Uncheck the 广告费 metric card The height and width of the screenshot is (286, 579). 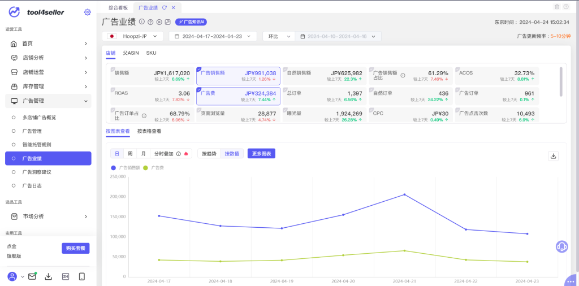point(199,89)
